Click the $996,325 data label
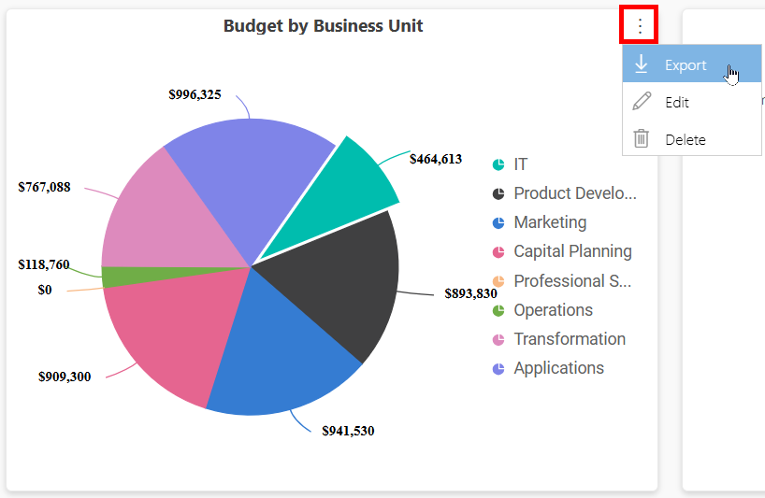Image resolution: width=765 pixels, height=498 pixels. [195, 94]
